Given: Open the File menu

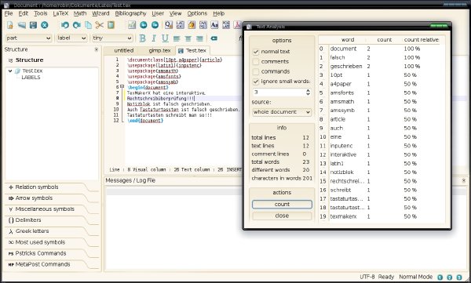Looking at the screenshot, I should [x=9, y=13].
